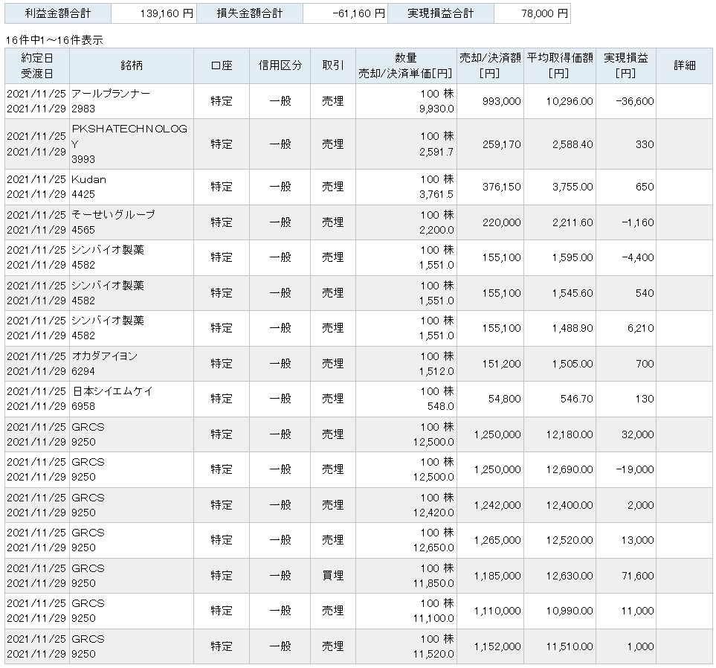Click GRCS realized profit 2,000
716x668 pixels.
pyautogui.click(x=641, y=505)
